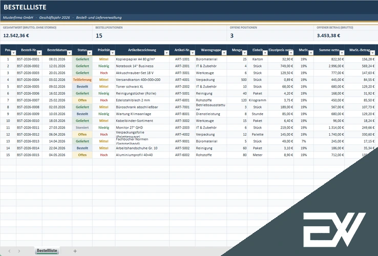Viewport: 378px width, 256px height.
Task: Select the Bestellliste sheet tab
Action: pyautogui.click(x=47, y=251)
